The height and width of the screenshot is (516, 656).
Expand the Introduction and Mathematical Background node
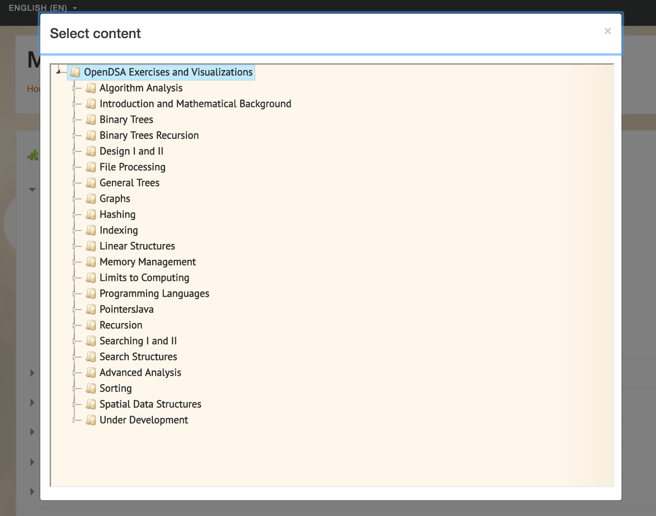pyautogui.click(x=74, y=104)
